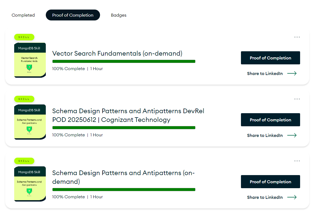Open Proof of Completion for on-demand Schema course
The image size is (317, 213).
click(270, 182)
